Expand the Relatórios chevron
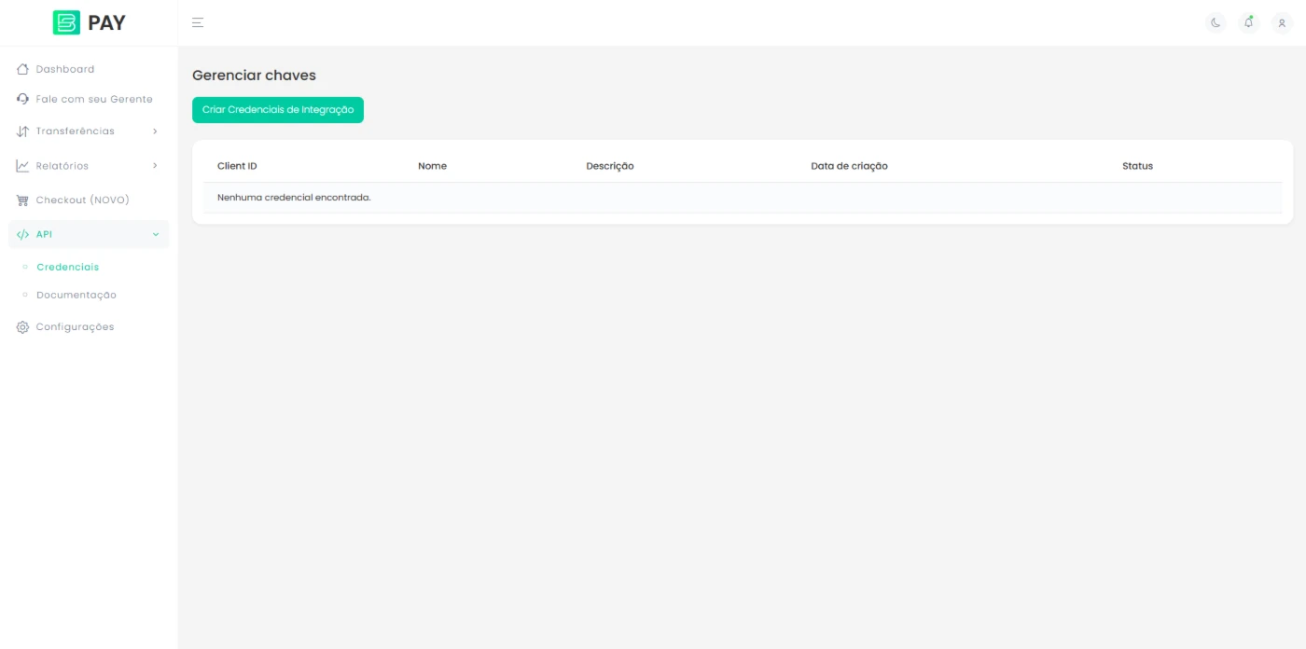Screen dimensions: 1306x649 [155, 166]
